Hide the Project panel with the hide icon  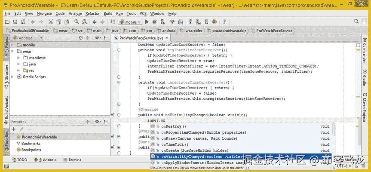(105, 38)
